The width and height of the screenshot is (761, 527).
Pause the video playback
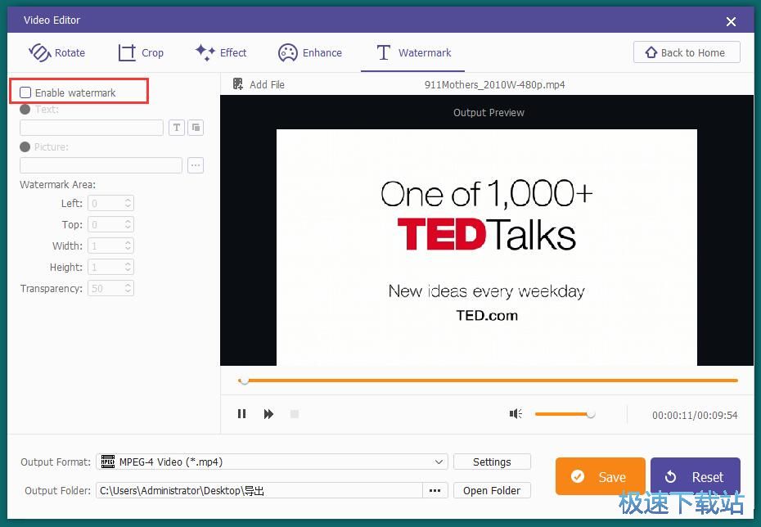(x=241, y=414)
